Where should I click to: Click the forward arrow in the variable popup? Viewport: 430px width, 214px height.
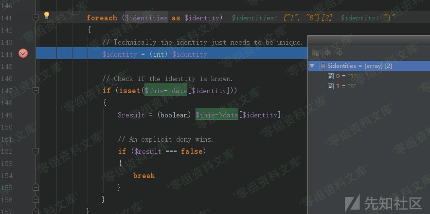(x=340, y=52)
